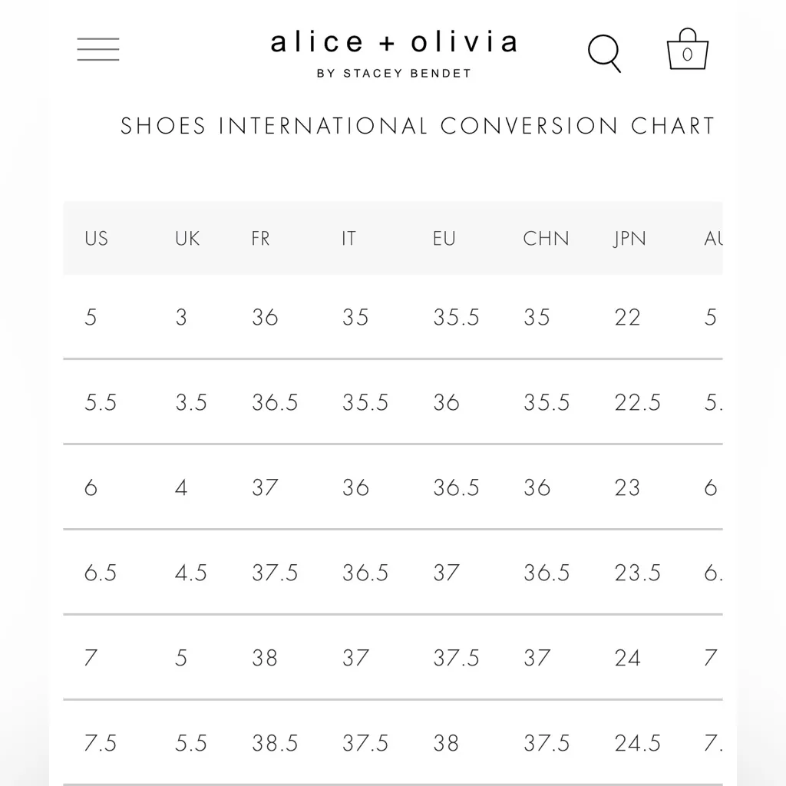Click the UK column header
Screen dimensions: 786x786
pyautogui.click(x=187, y=239)
